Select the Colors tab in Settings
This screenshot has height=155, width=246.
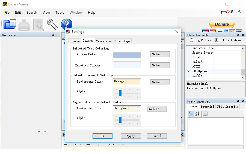pos(88,40)
